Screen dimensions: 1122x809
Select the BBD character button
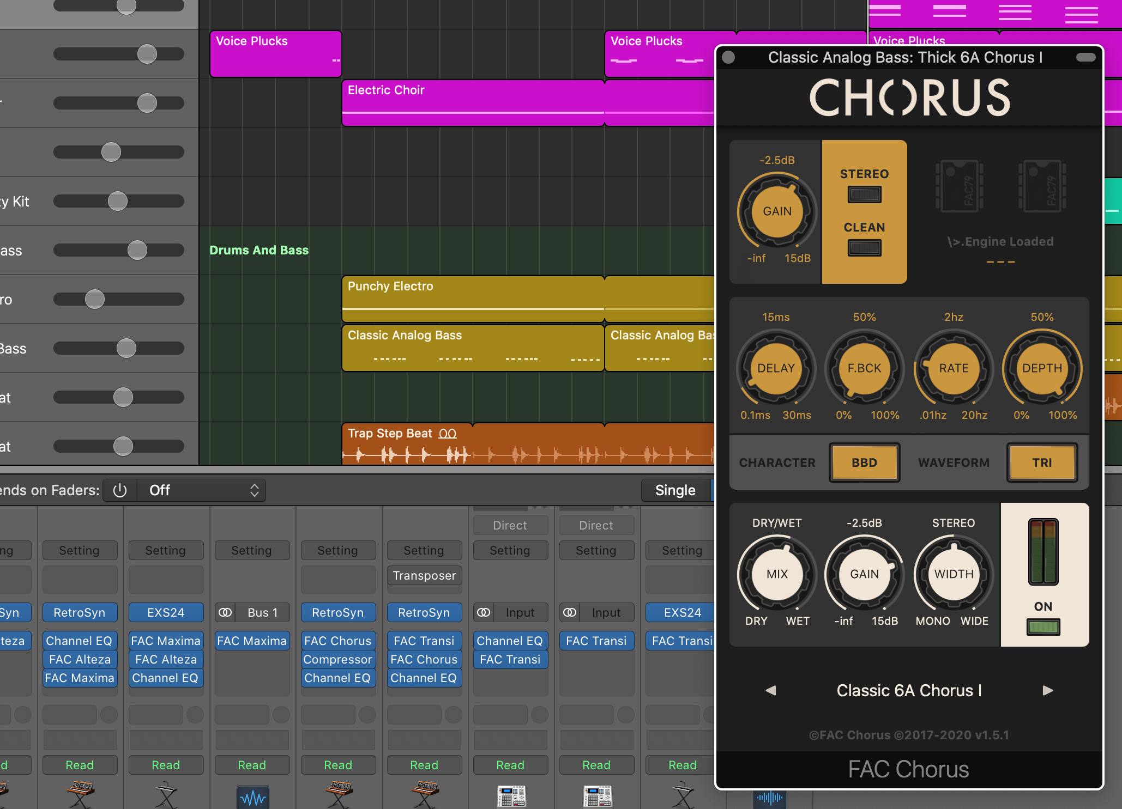pos(864,463)
